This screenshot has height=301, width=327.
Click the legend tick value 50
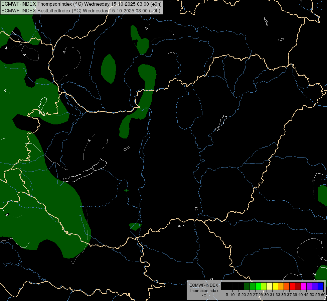pos(312,295)
